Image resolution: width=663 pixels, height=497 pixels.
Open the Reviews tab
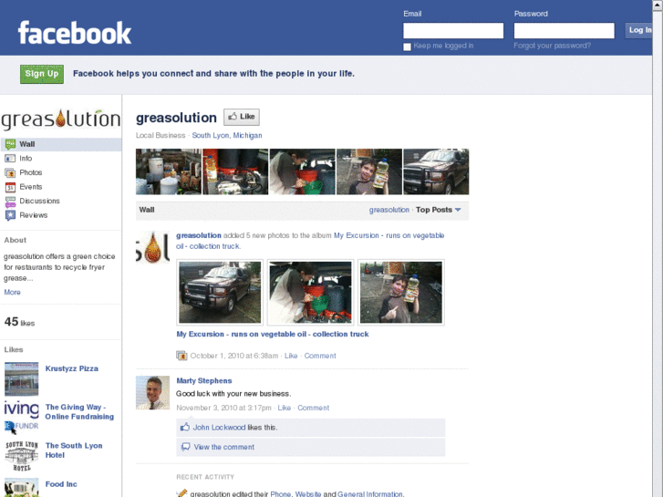34,215
